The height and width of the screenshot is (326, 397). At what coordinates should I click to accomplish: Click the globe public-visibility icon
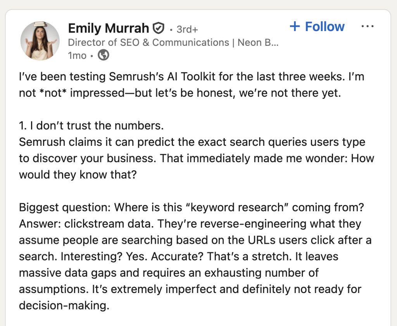tap(103, 55)
